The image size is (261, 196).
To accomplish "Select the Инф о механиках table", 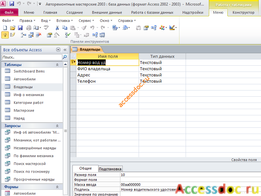I will coord(32,95).
